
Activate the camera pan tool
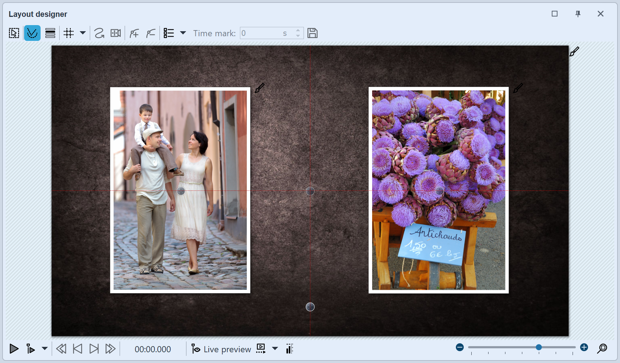pos(115,33)
